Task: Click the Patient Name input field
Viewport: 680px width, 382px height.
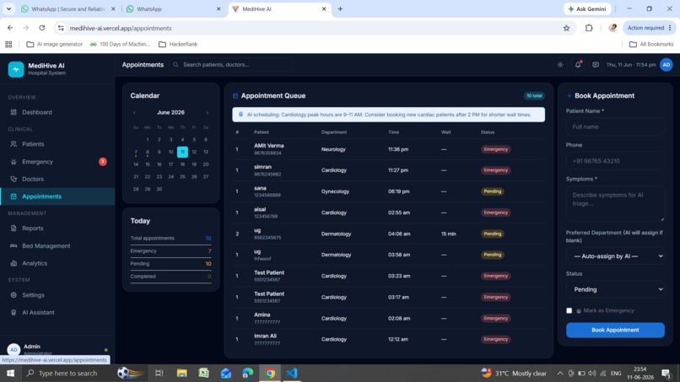Action: [x=615, y=127]
